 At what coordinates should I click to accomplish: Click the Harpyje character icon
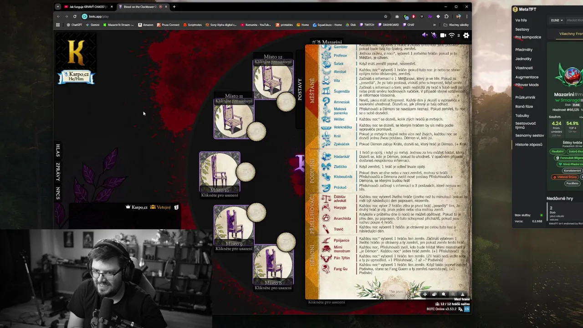point(326,208)
